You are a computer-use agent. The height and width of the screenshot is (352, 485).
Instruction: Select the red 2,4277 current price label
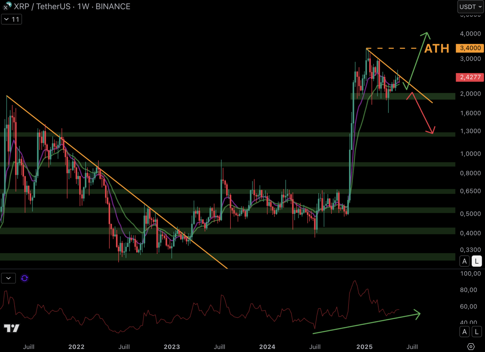[470, 77]
